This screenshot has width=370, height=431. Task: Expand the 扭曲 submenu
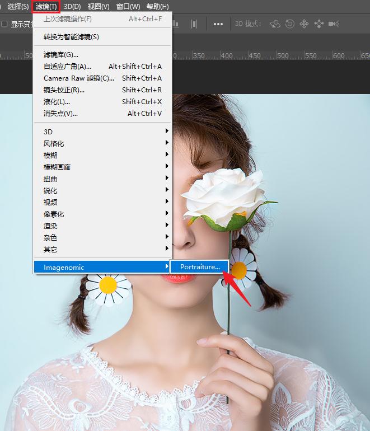pyautogui.click(x=102, y=179)
